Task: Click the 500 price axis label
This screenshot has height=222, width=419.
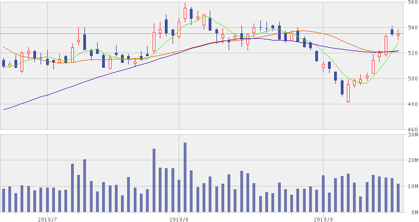Action: click(x=411, y=78)
